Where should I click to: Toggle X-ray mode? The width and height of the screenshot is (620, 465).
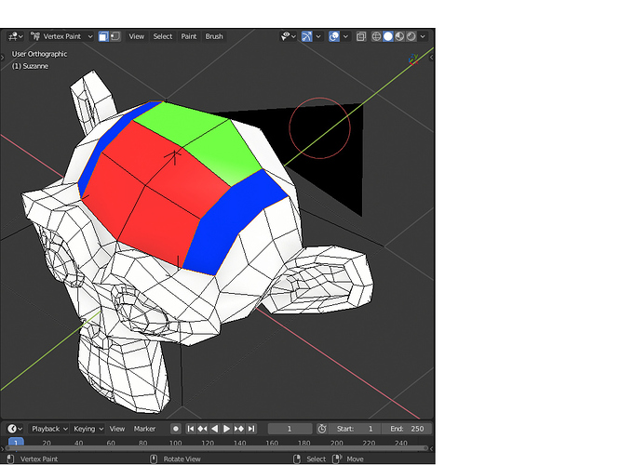point(361,36)
